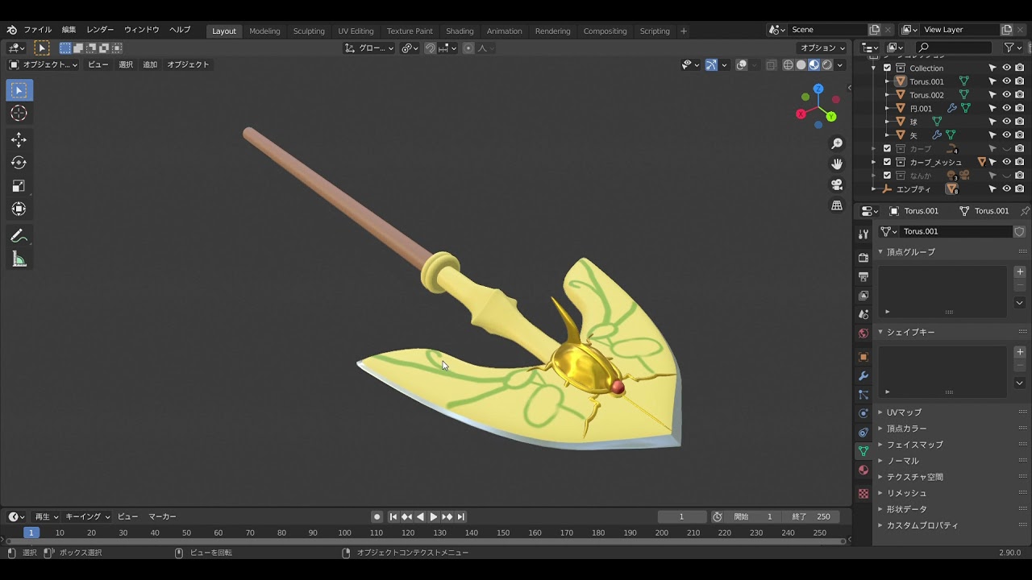
Task: Toggle camera view with camera icon
Action: (x=837, y=184)
